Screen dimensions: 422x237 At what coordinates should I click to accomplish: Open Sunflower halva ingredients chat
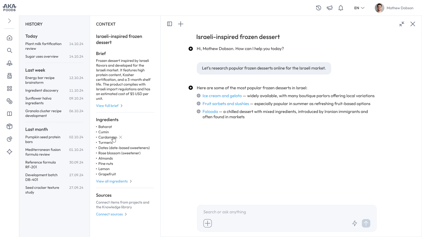click(x=54, y=101)
